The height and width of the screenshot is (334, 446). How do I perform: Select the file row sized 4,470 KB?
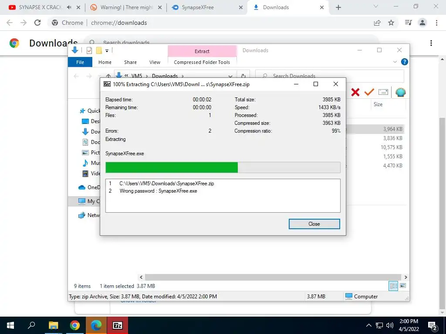coord(375,165)
